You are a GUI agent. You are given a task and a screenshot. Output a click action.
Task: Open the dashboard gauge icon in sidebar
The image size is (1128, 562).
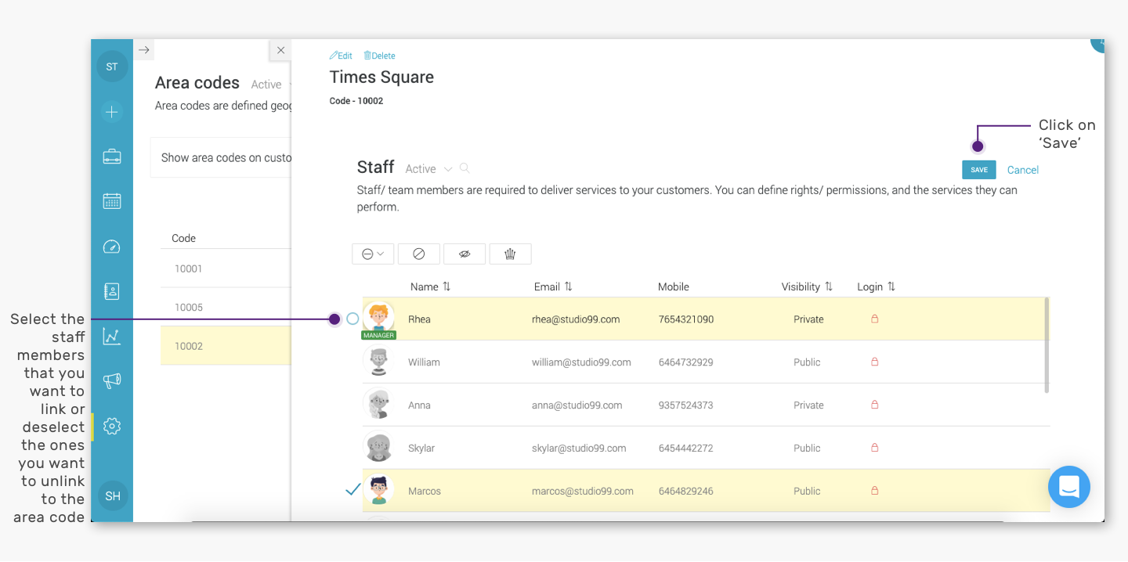pyautogui.click(x=112, y=247)
